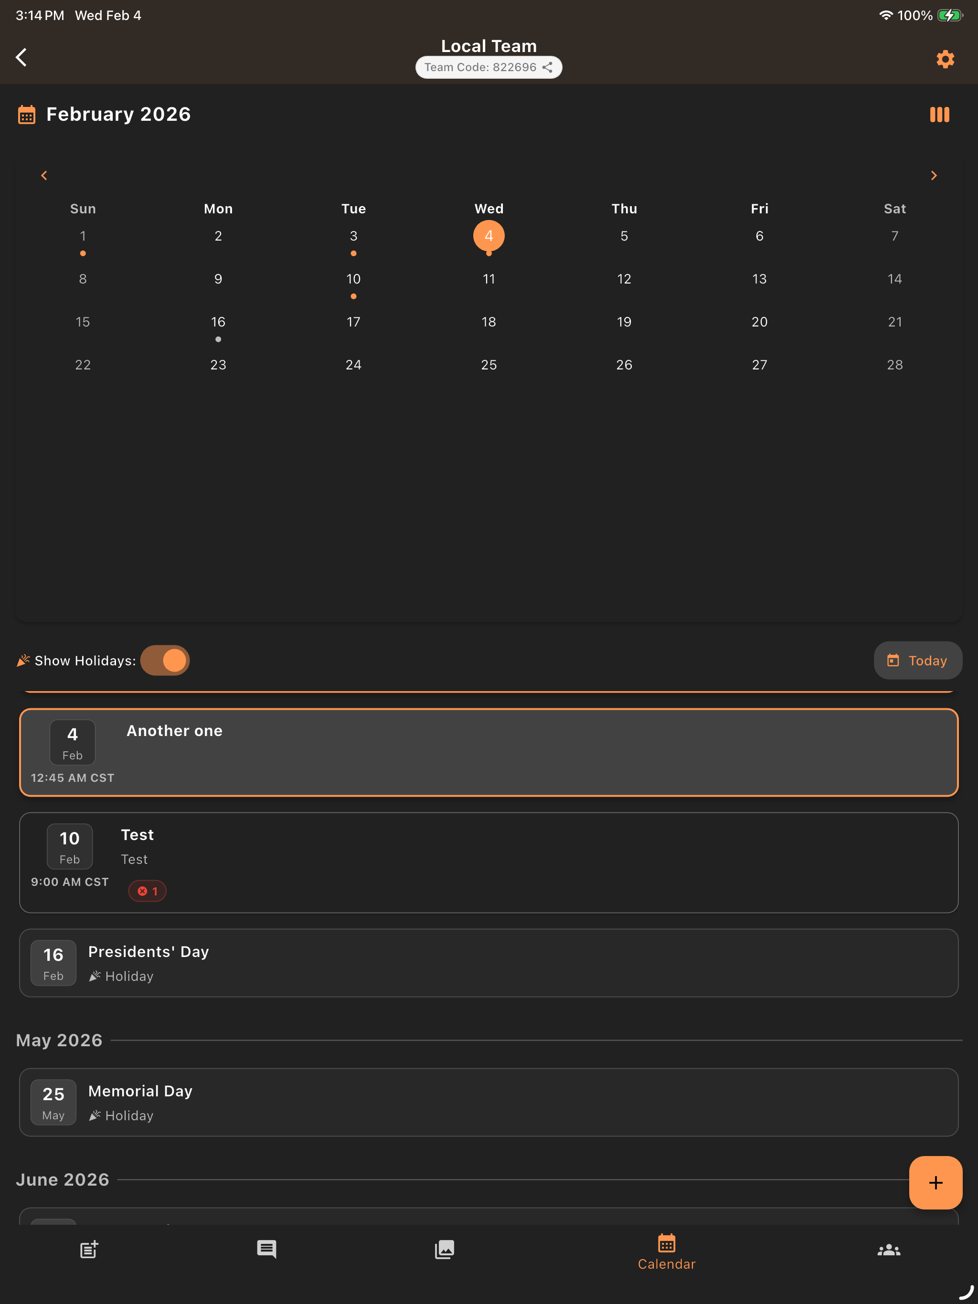Select February 2 on calendar
Screen dimensions: 978x1304
click(x=218, y=236)
